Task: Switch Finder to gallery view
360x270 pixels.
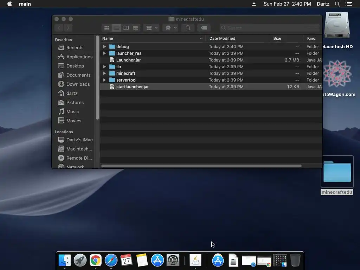Action: pyautogui.click(x=135, y=28)
